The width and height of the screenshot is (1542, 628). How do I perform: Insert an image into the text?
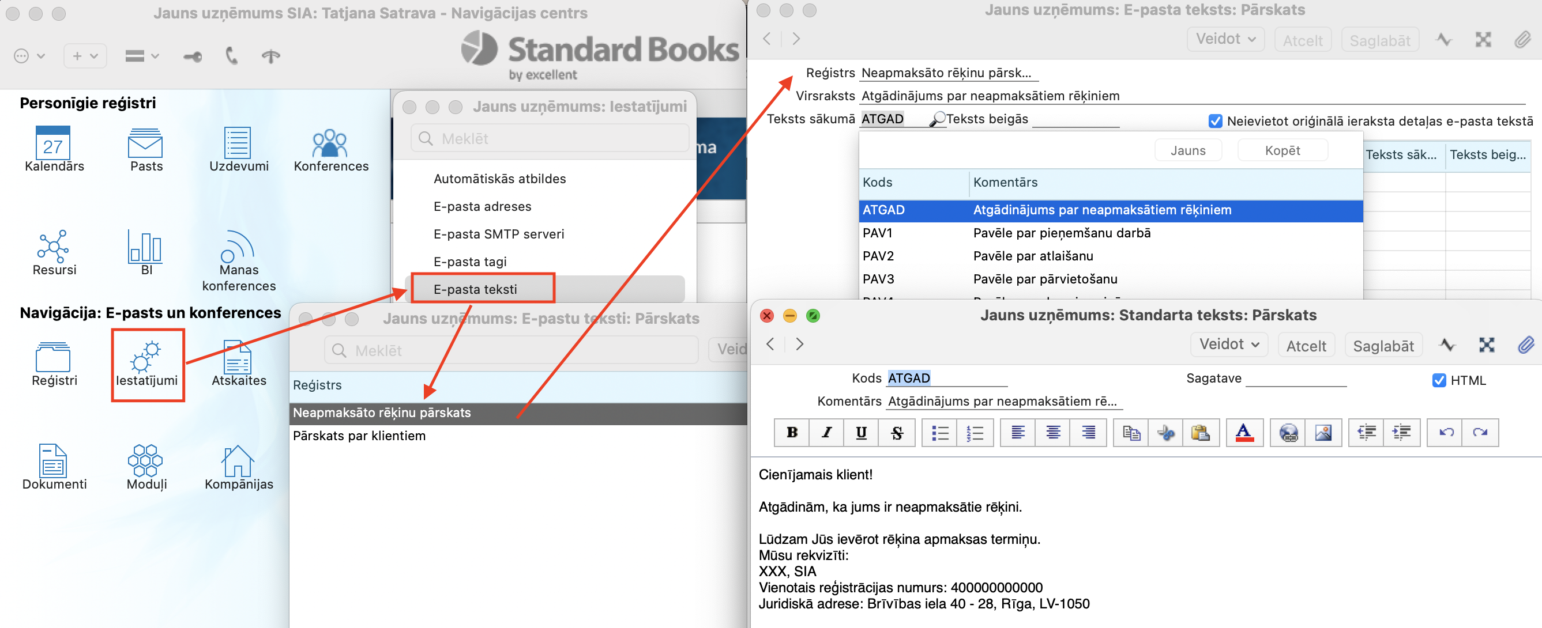[x=1323, y=433]
